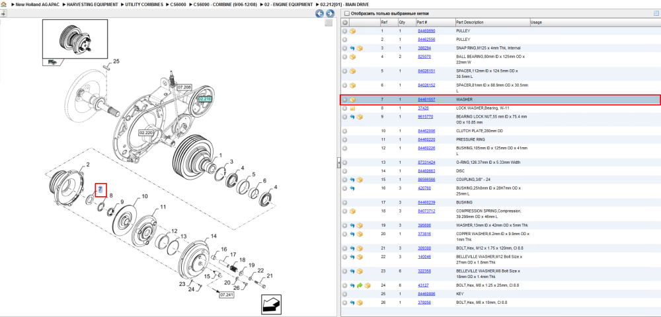Go to next illustration with right arrow
This screenshot has height=317, width=661.
coord(330,13)
